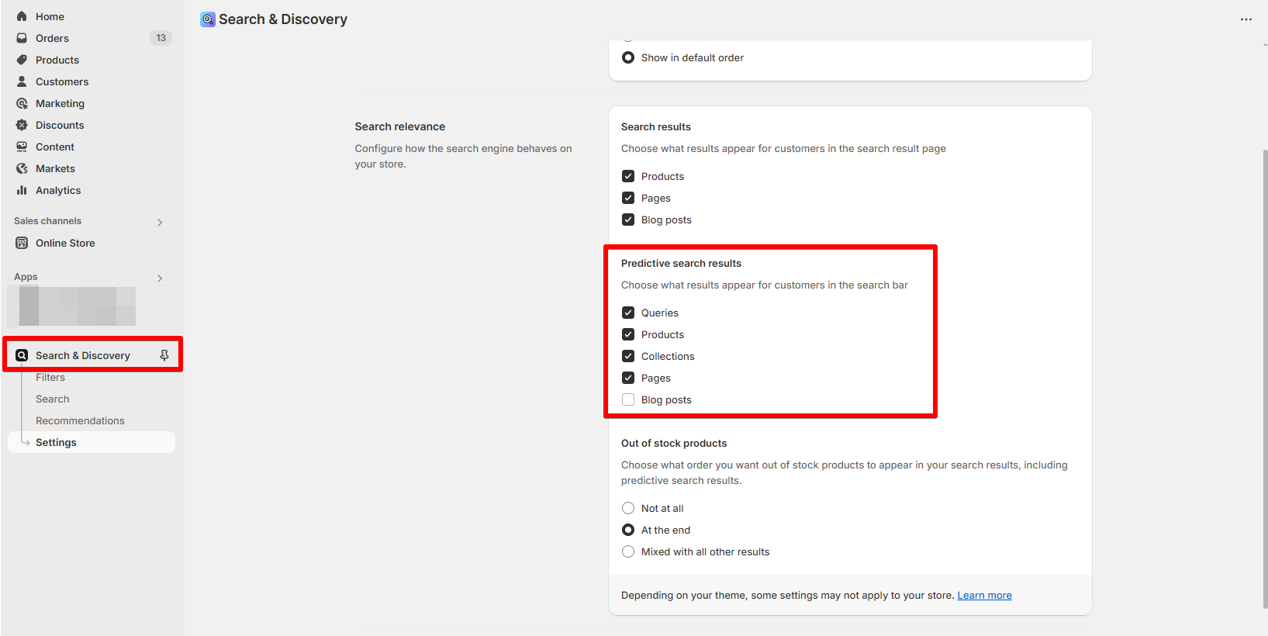Click 'Out of stock products' heading
1268x636 pixels.
674,443
